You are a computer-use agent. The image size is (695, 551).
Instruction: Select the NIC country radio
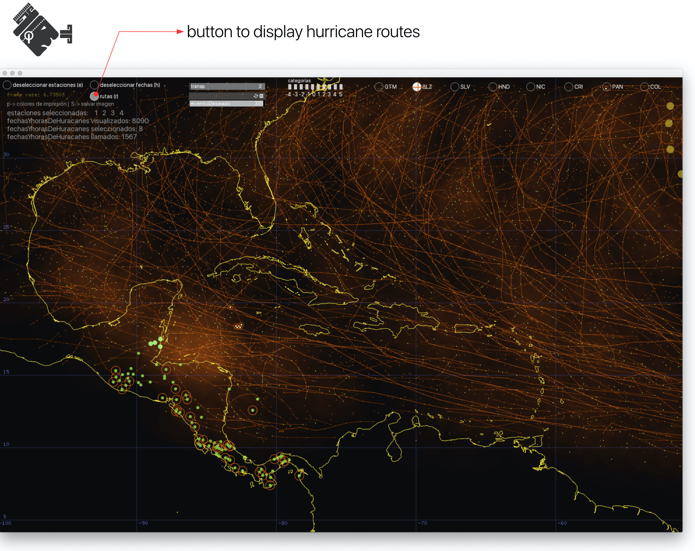[530, 87]
